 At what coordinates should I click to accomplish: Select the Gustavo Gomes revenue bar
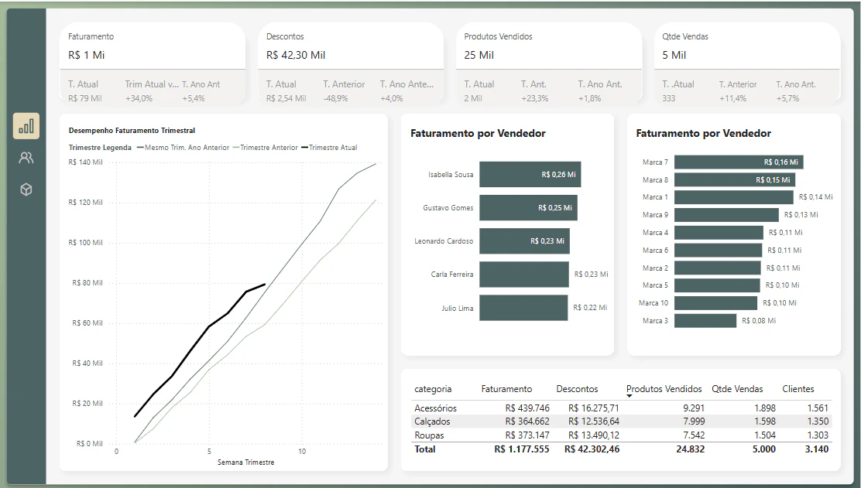click(528, 208)
